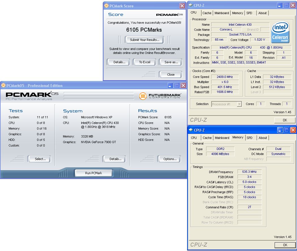Click Multiplier value x 6.0

[x=225, y=82]
